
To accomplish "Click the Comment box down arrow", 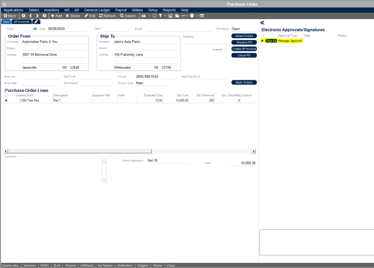I will [x=104, y=181].
